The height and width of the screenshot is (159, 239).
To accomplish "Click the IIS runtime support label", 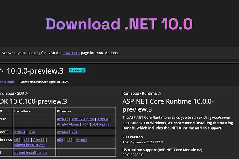I will [163, 150].
